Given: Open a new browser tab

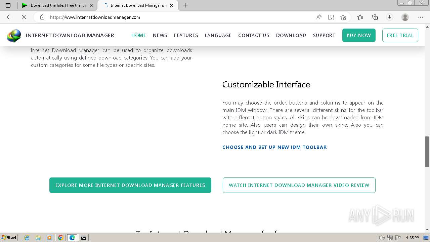Looking at the screenshot, I should click(185, 5).
